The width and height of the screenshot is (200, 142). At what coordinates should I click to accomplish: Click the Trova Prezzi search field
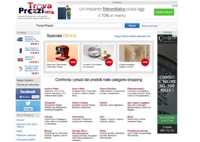(88, 26)
